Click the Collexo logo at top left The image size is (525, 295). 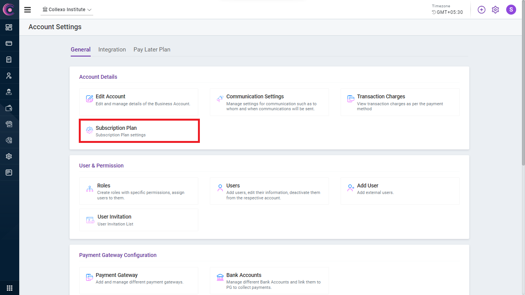[9, 10]
